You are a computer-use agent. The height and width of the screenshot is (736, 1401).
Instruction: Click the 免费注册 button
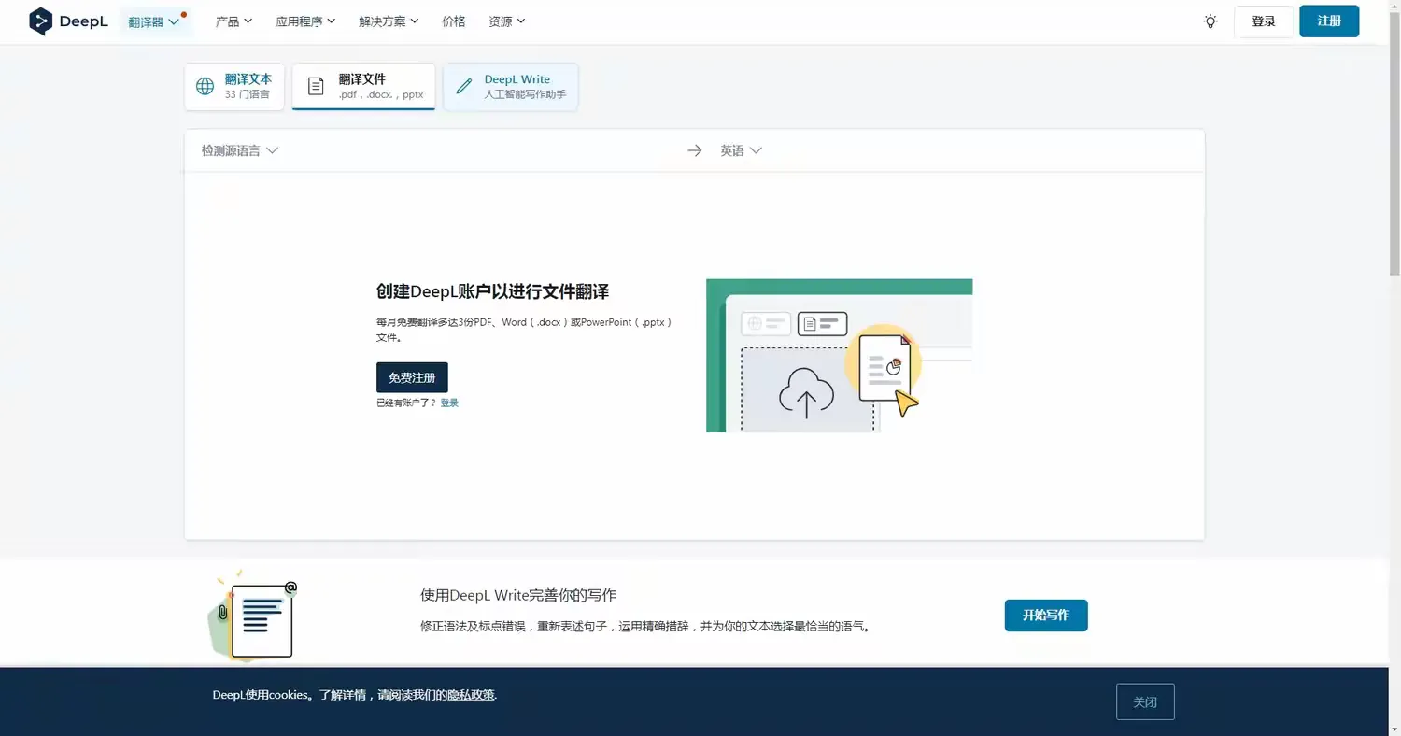click(x=412, y=377)
